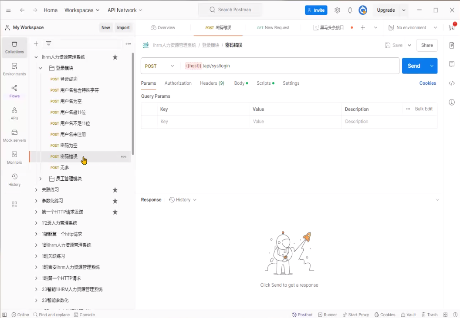Open the documentation icon in right sidebar
Image resolution: width=460 pixels, height=318 pixels.
point(452,45)
